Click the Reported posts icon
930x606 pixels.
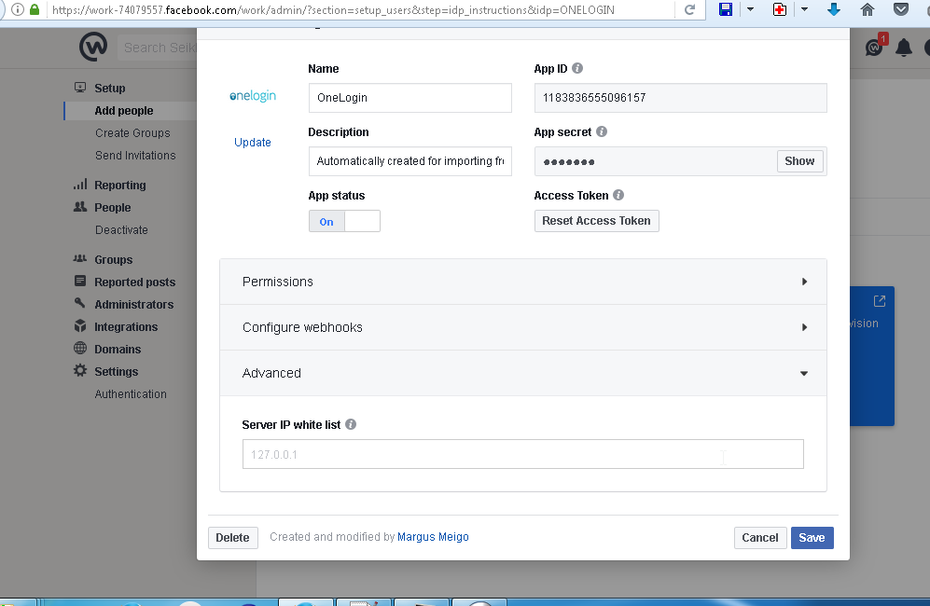pos(80,281)
